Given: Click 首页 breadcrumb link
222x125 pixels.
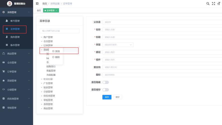Looking at the screenshot, I should pyautogui.click(x=44, y=4).
